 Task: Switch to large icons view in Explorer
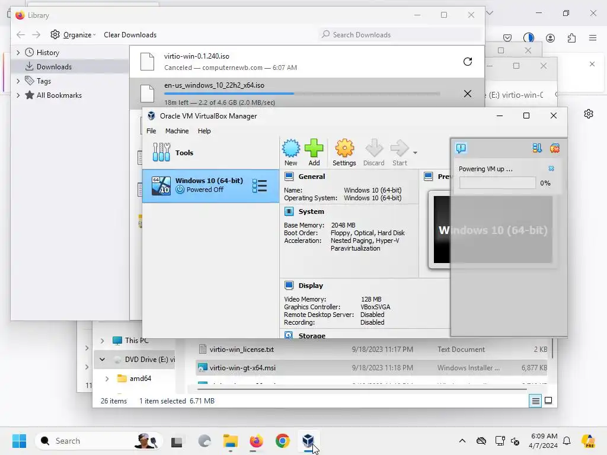548,401
